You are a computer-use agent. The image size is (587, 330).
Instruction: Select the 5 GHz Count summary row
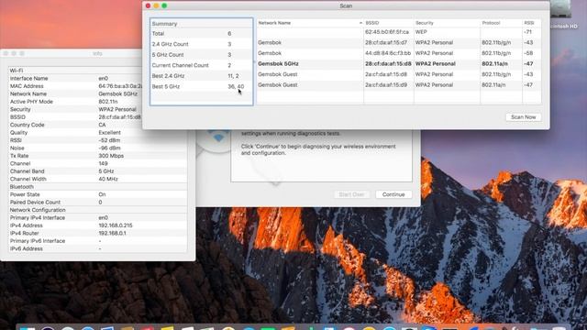[x=202, y=55]
